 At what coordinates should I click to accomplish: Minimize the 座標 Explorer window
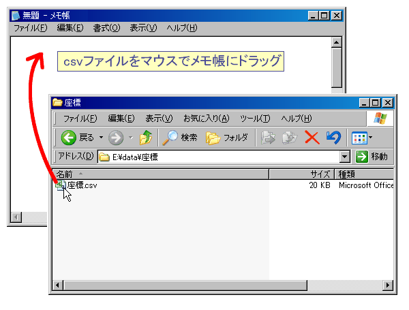pyautogui.click(x=364, y=103)
